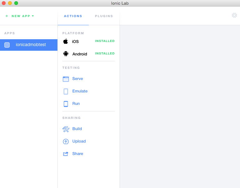Click the Run phone icon

66,104
